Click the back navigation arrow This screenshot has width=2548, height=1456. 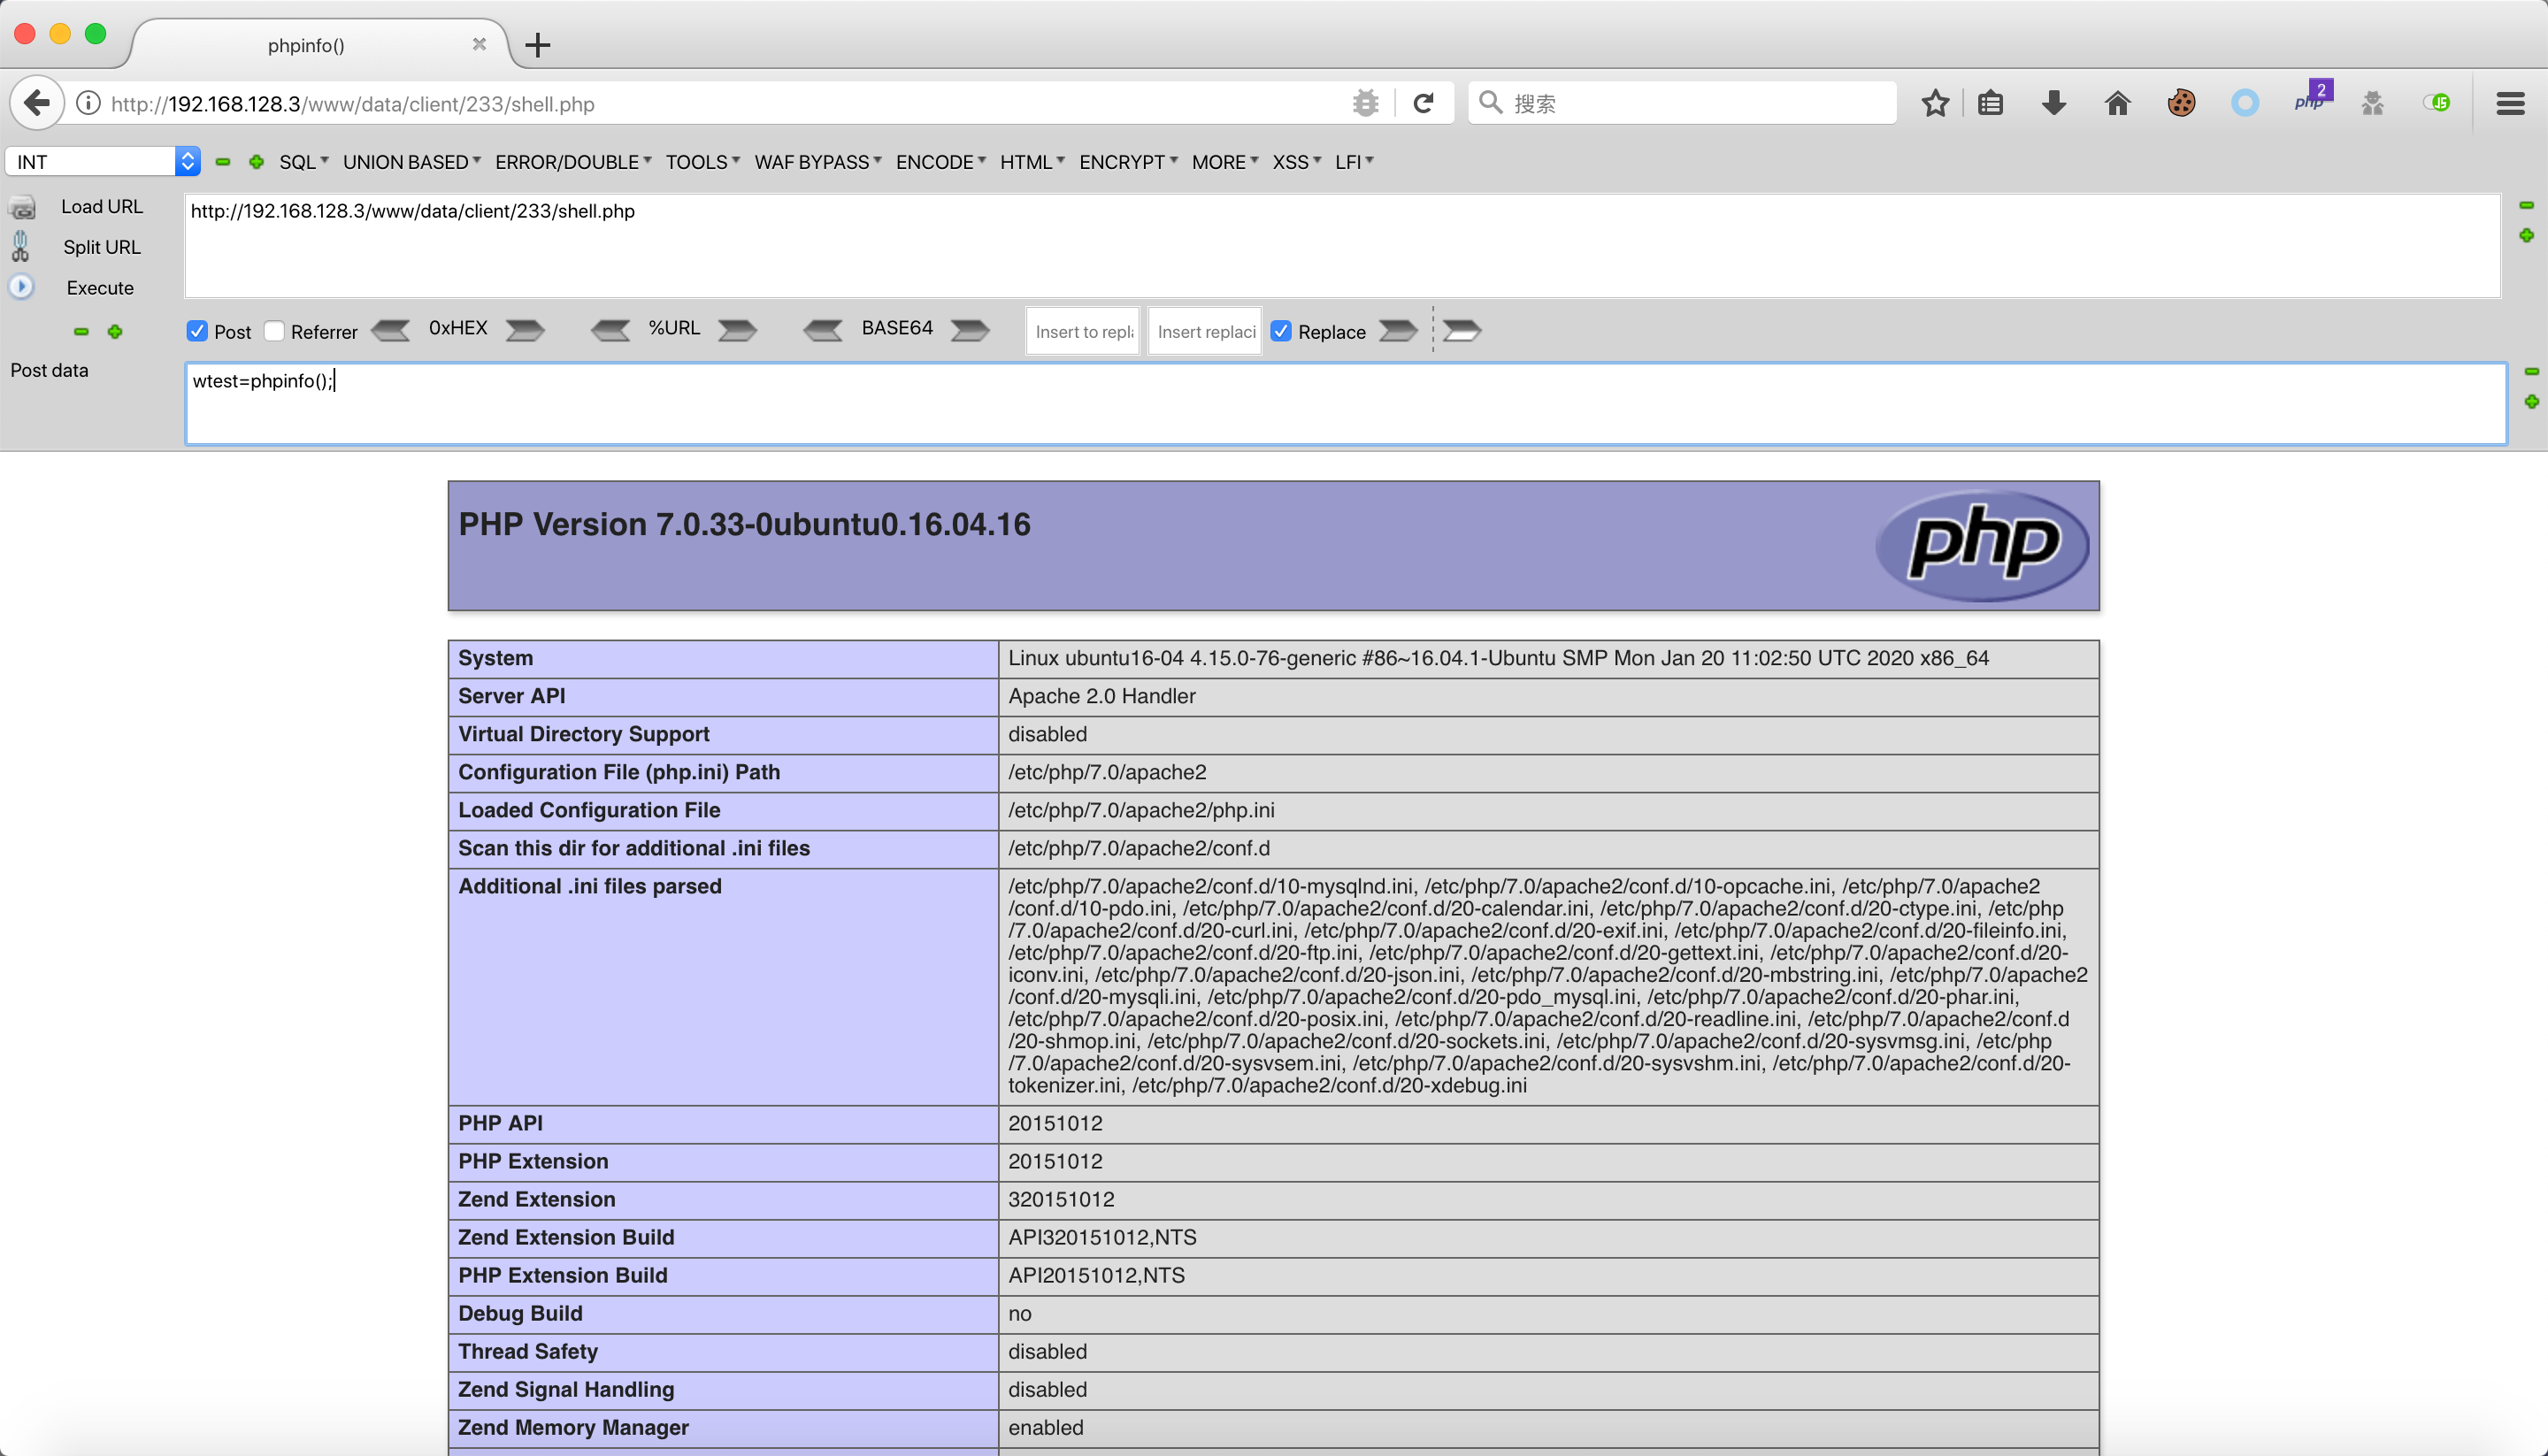coord(37,103)
